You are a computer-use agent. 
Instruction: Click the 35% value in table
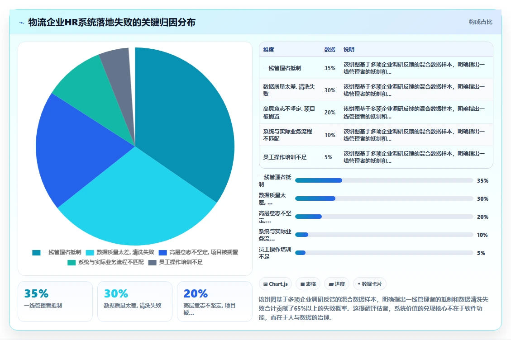(x=330, y=68)
